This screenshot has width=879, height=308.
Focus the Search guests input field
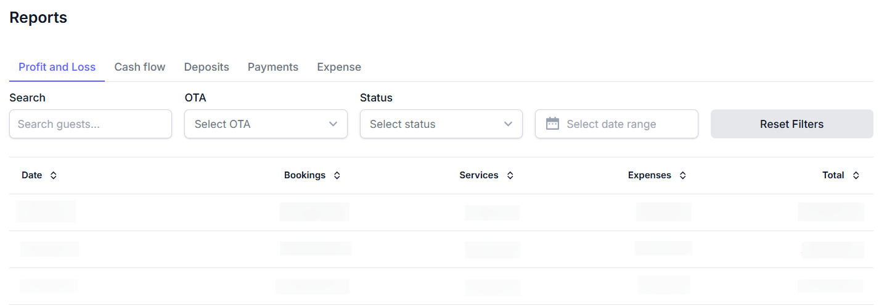point(91,124)
